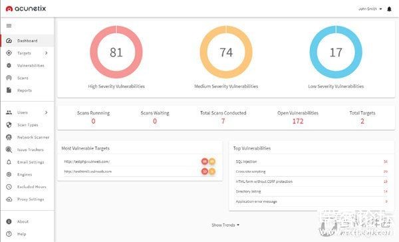Open the notifications bell icon
This screenshot has height=242, width=399.
click(389, 9)
